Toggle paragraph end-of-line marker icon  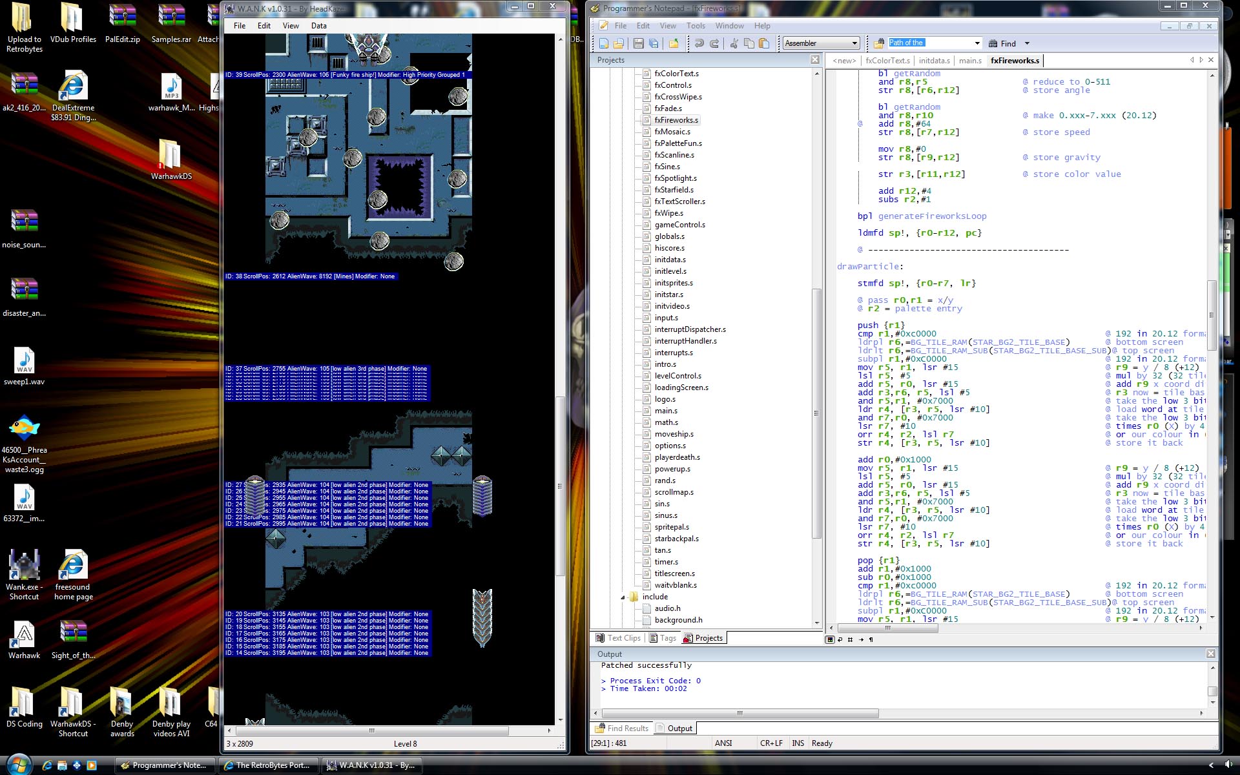coord(871,639)
